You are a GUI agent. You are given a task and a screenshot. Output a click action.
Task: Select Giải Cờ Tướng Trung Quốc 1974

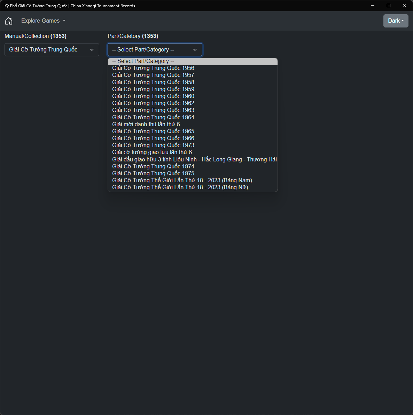coord(193,166)
